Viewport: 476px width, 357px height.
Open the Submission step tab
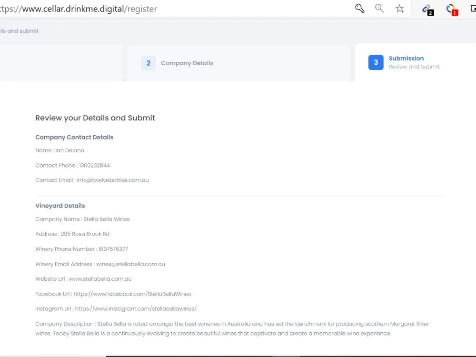(406, 58)
